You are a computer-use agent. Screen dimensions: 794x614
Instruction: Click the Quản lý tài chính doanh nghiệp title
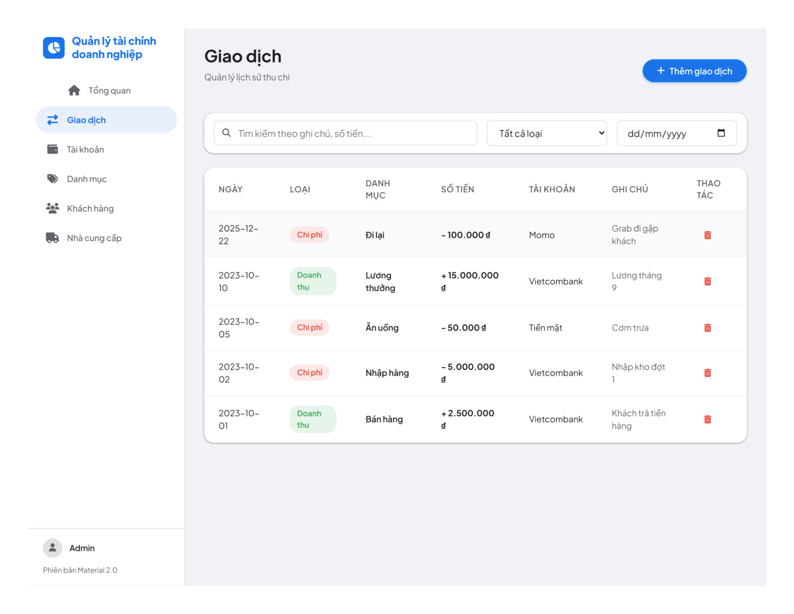[x=114, y=48]
